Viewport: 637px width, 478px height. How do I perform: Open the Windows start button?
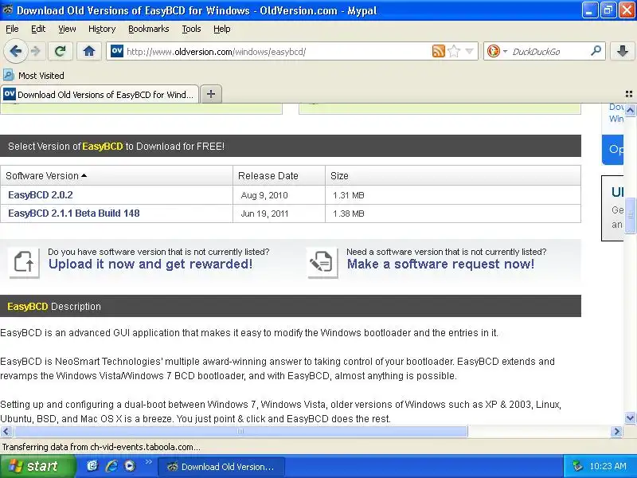coord(37,466)
